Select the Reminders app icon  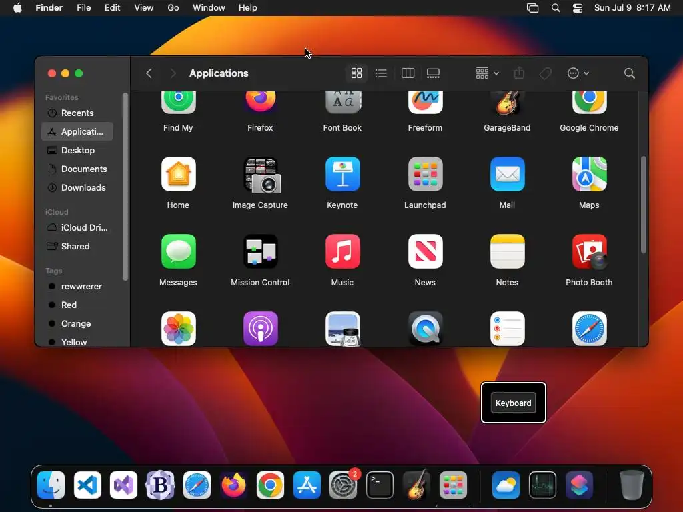pos(507,329)
